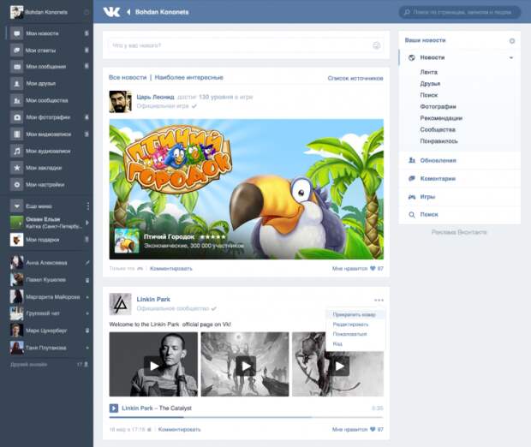The image size is (531, 447).
Task: Open Мои подарки in the sidebar
Action: (x=50, y=240)
